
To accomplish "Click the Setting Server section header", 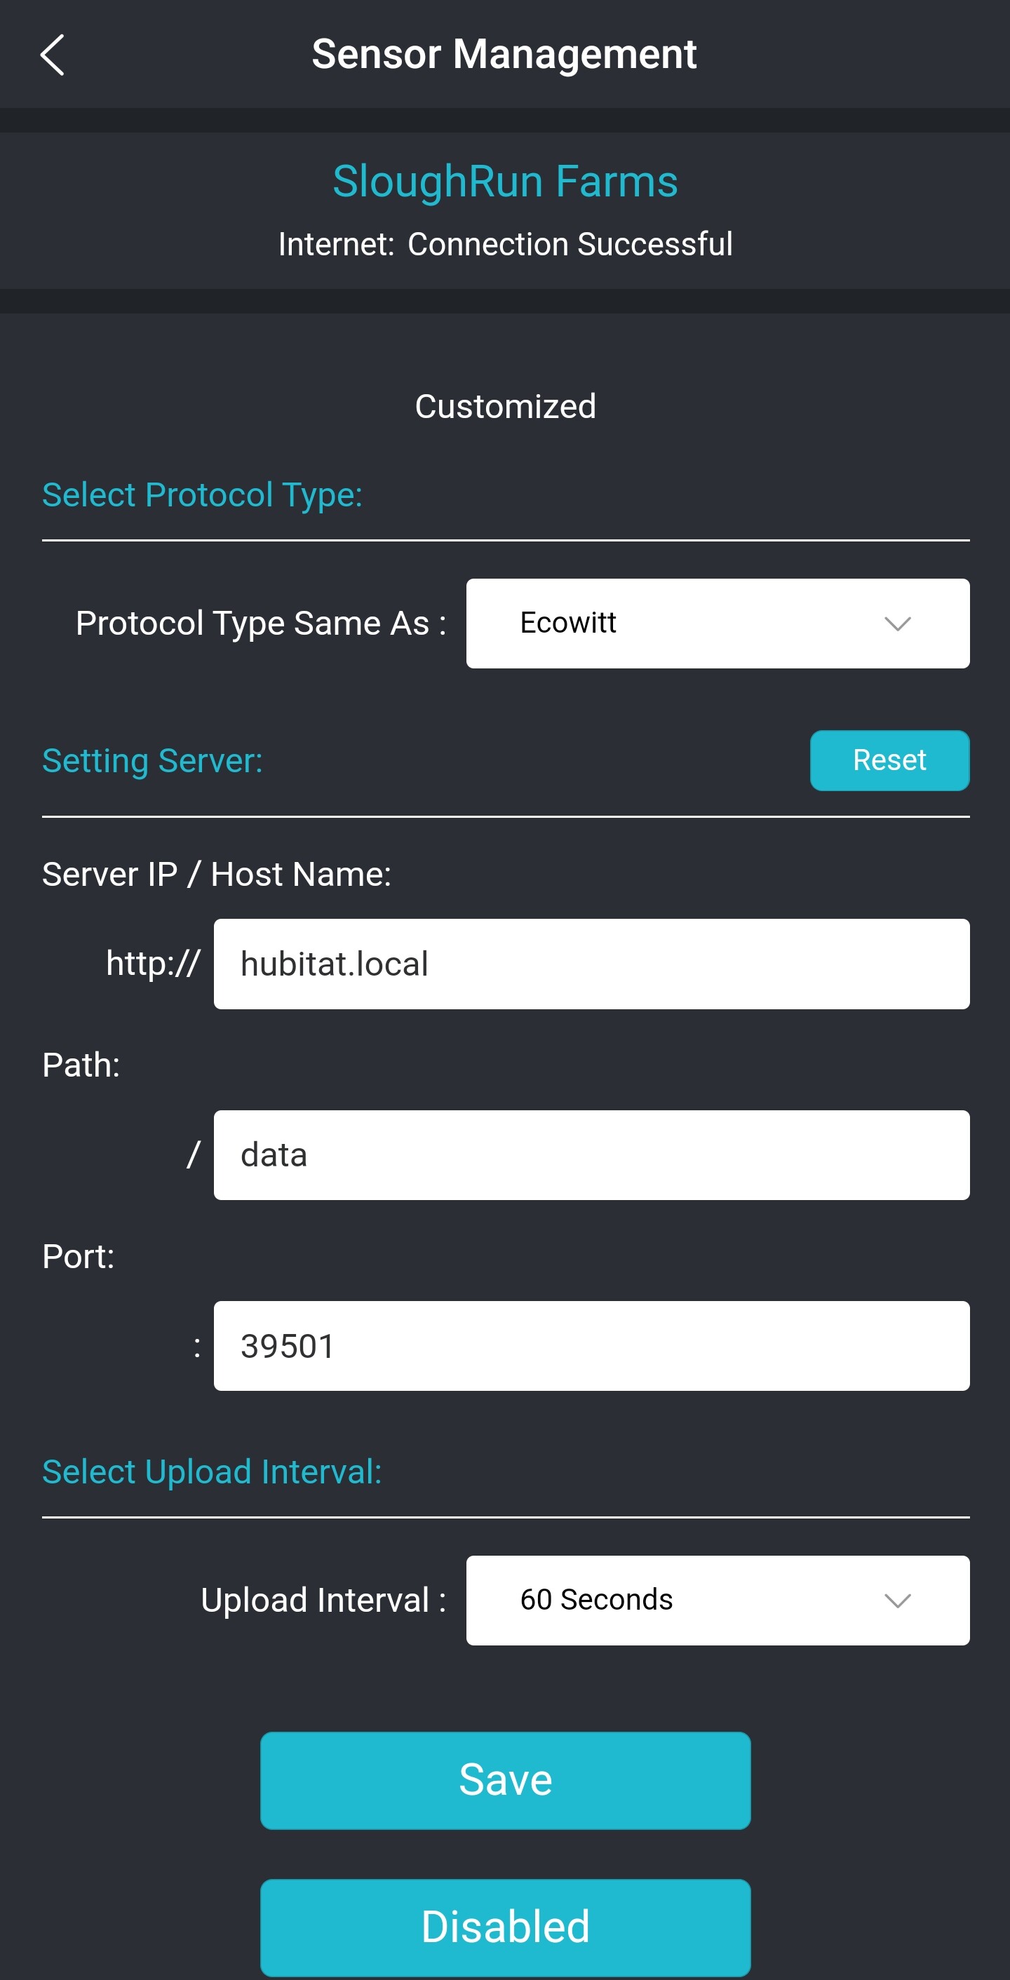I will (x=152, y=761).
